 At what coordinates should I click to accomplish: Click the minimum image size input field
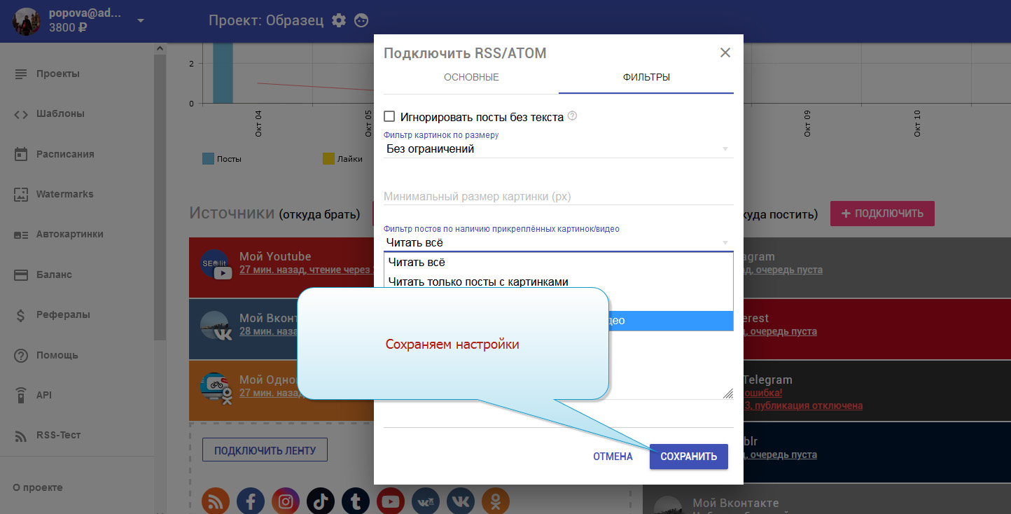pos(557,197)
